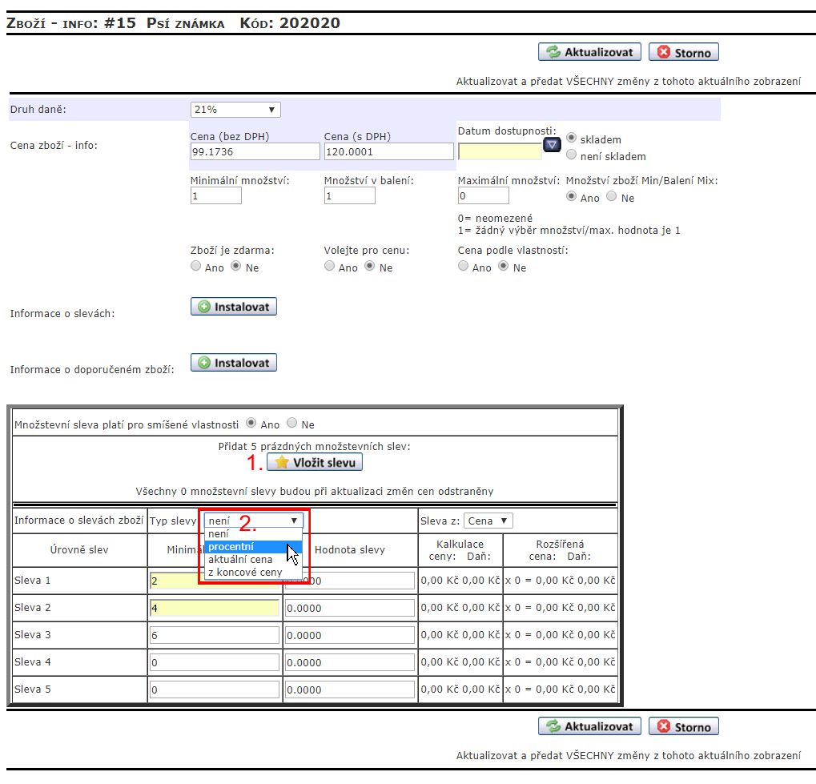Click Instalovat for doporučeném zboží

point(234,363)
